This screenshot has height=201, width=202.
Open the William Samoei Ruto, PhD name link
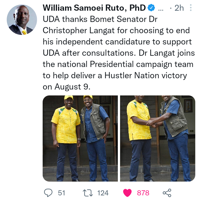[x=94, y=8]
